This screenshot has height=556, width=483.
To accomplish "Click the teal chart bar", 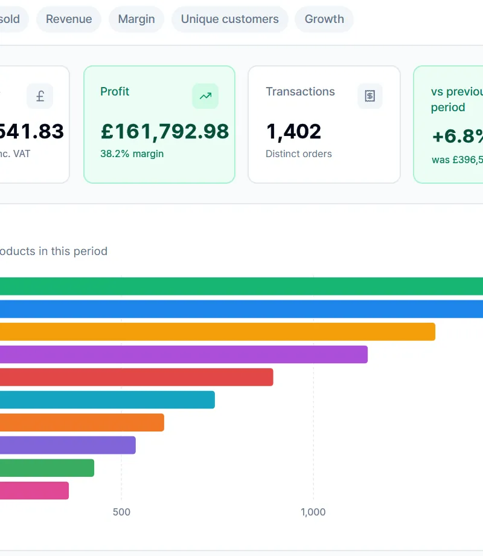I will point(107,399).
